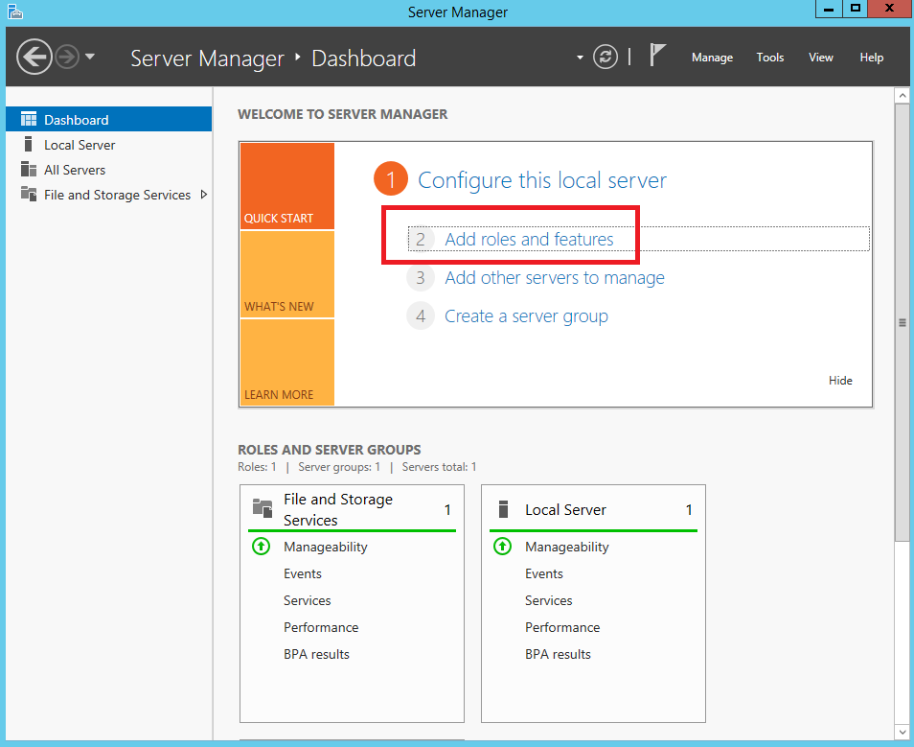Select the WHAT'S NEW tile tab

pyautogui.click(x=287, y=274)
